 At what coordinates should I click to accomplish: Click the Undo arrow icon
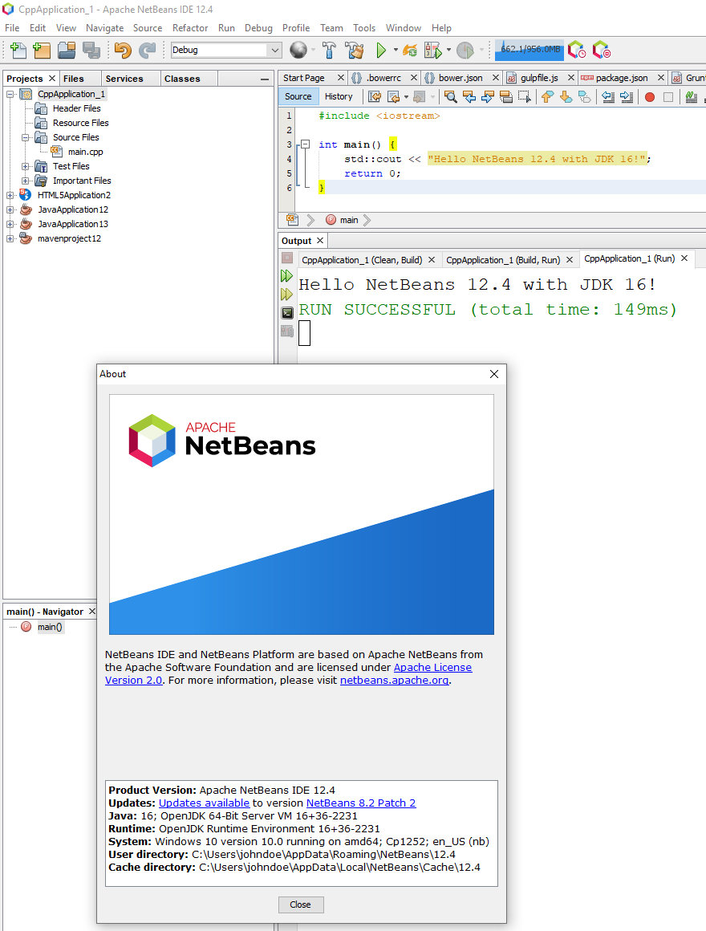[x=123, y=51]
